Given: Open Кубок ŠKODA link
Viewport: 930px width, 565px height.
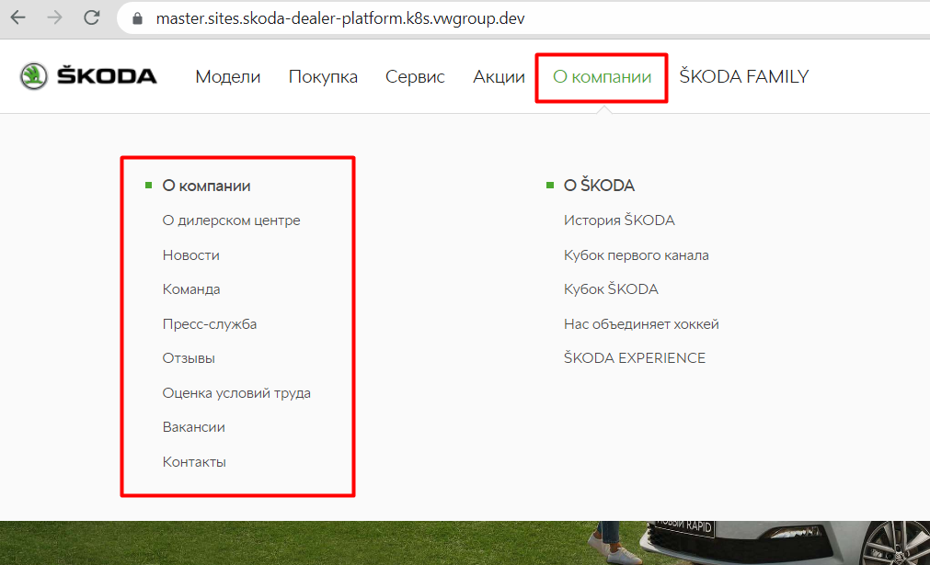Looking at the screenshot, I should click(x=611, y=288).
